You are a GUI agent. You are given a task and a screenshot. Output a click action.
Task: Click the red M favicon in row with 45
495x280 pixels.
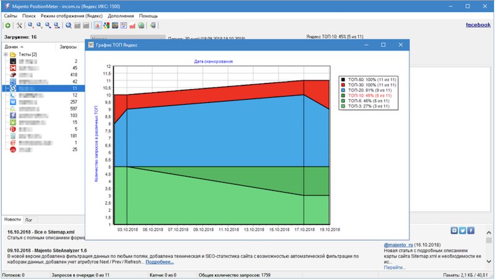pyautogui.click(x=13, y=68)
